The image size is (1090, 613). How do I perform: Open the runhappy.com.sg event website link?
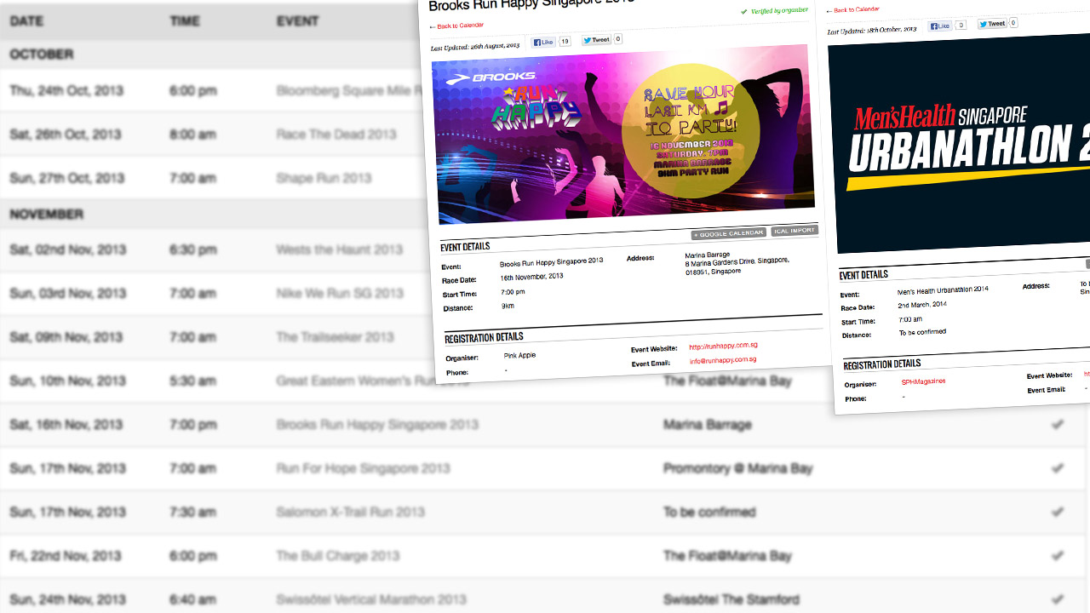pos(723,346)
